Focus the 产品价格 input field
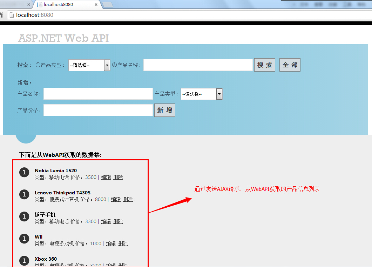This screenshot has height=267, width=372. 98,110
